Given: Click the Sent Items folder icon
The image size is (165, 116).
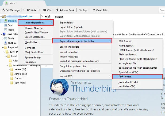Looking at the screenshot, I should click(12, 82).
